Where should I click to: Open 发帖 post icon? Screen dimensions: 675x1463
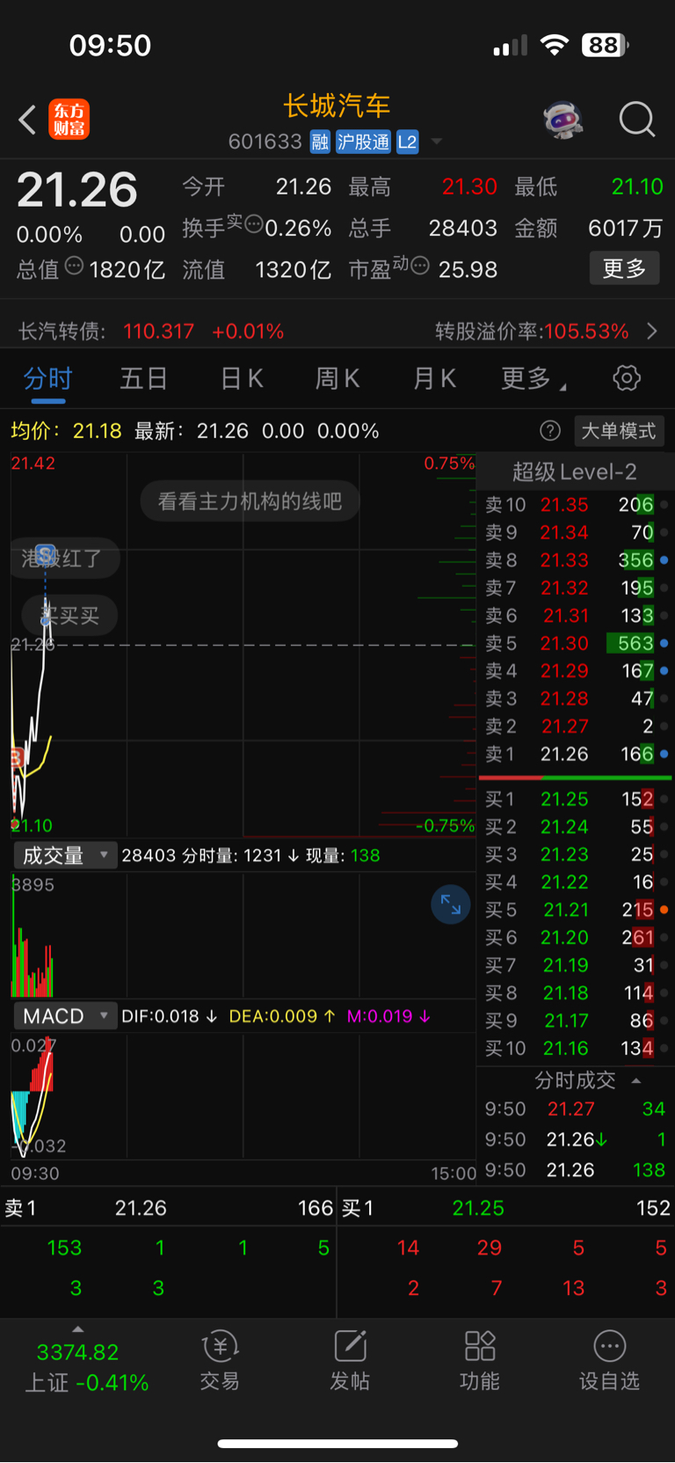coord(350,1361)
